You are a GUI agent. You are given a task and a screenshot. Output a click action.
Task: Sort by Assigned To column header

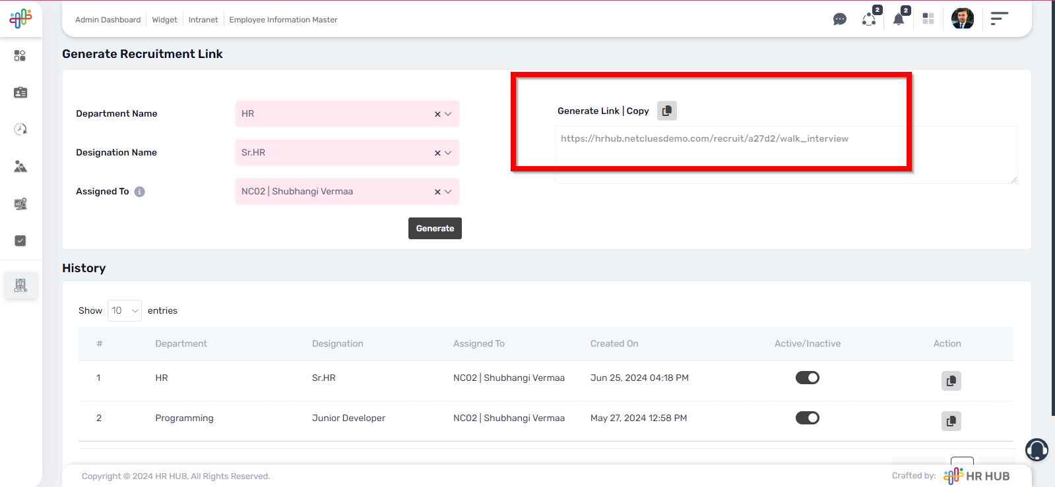[478, 343]
